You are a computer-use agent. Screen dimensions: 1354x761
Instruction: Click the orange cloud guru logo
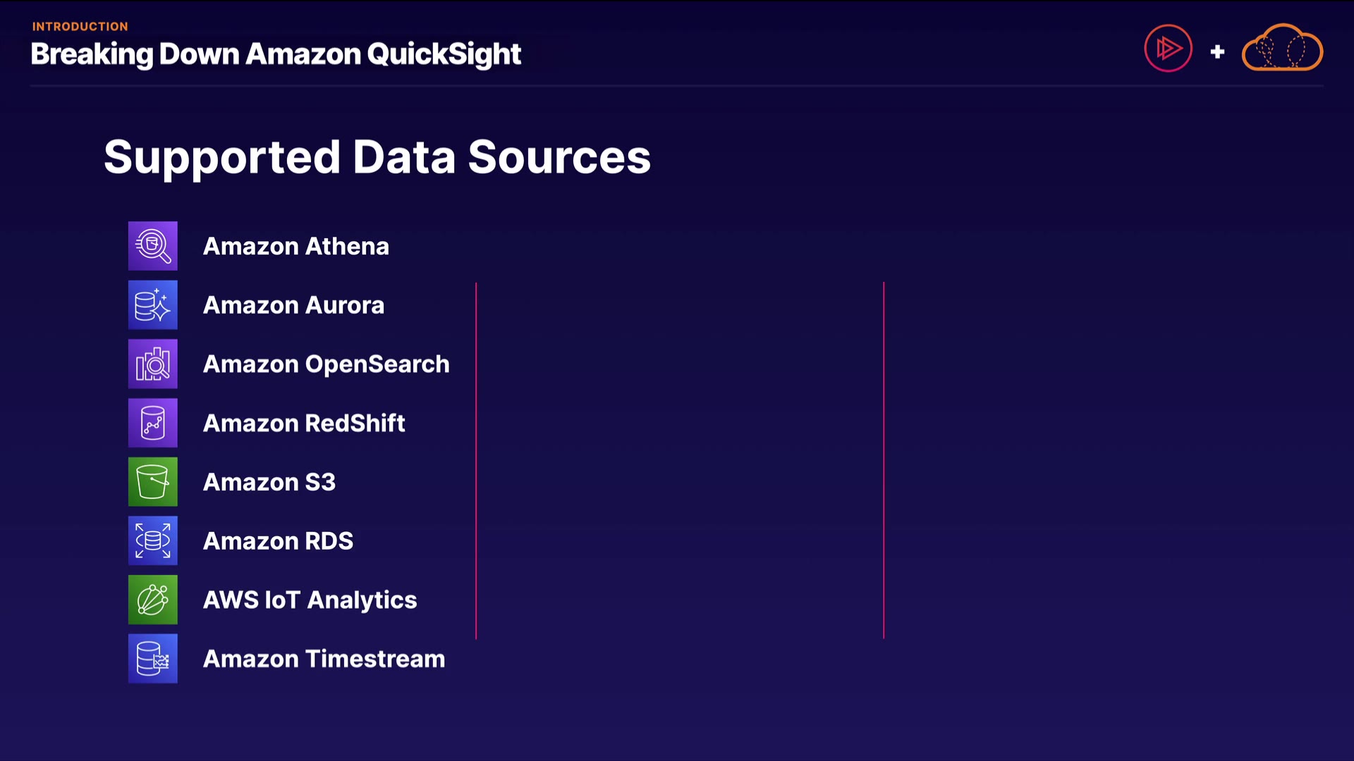1282,48
